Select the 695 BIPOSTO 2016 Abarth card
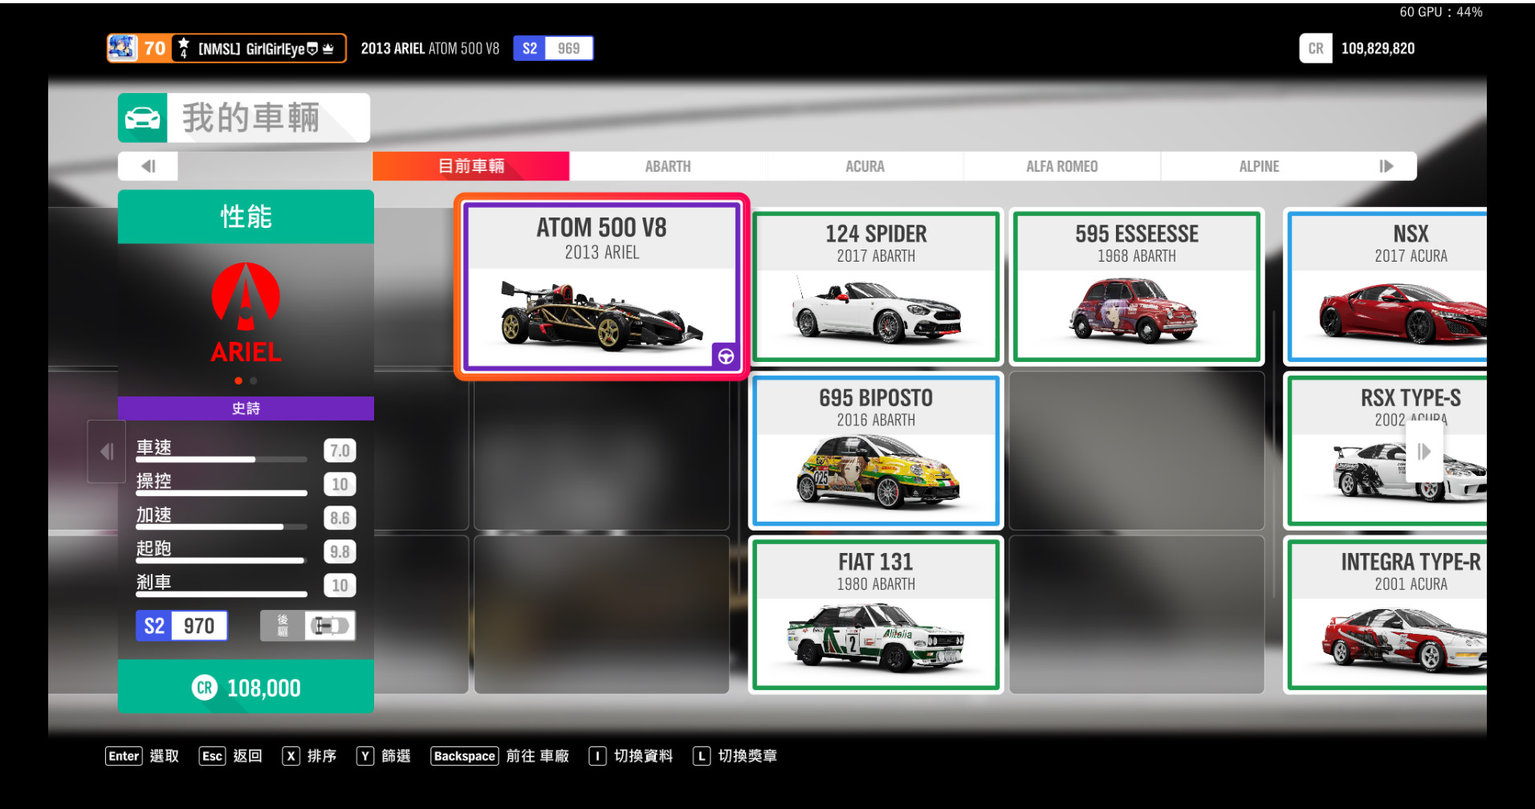 click(876, 451)
